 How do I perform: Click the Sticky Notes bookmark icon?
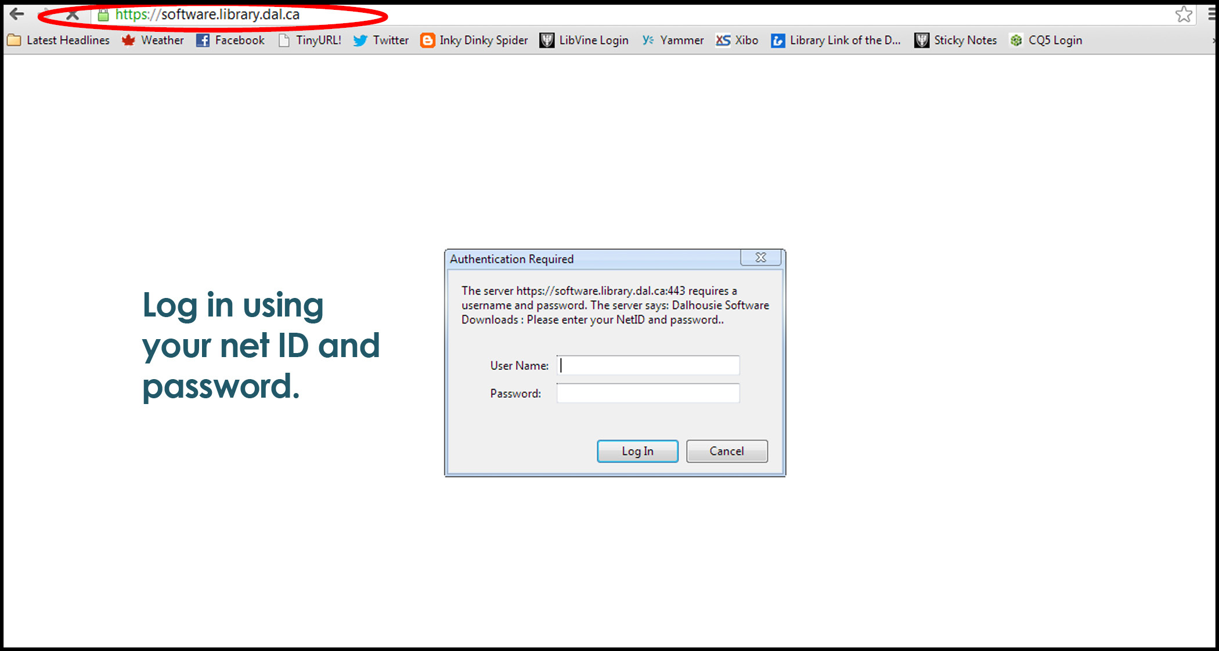tap(922, 39)
